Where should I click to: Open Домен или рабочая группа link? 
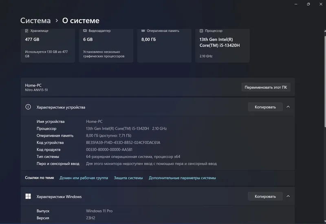(84, 178)
